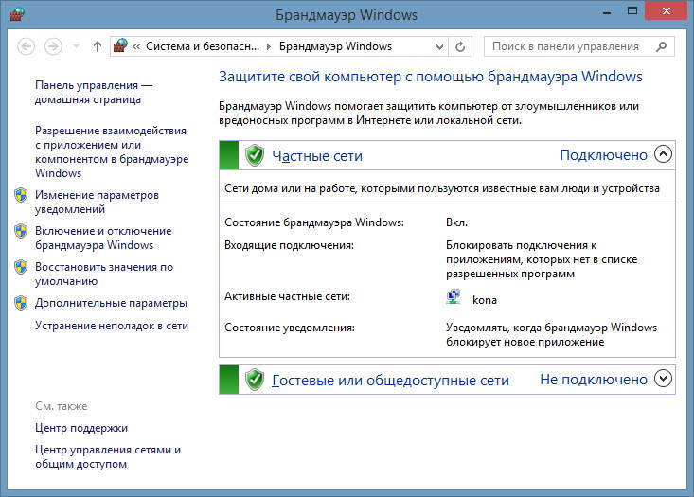This screenshot has height=497, width=694.
Task: Expand Гостевые или общедоступные сети chevron
Action: [x=663, y=379]
